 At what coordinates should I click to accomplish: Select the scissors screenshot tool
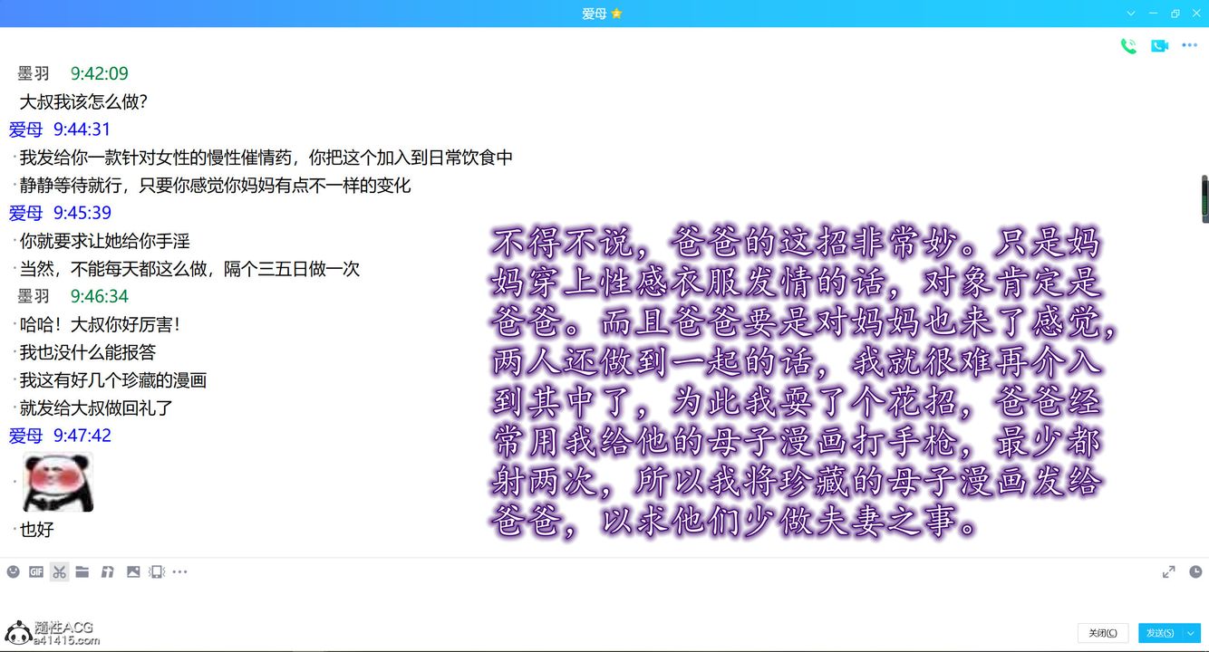pos(59,571)
